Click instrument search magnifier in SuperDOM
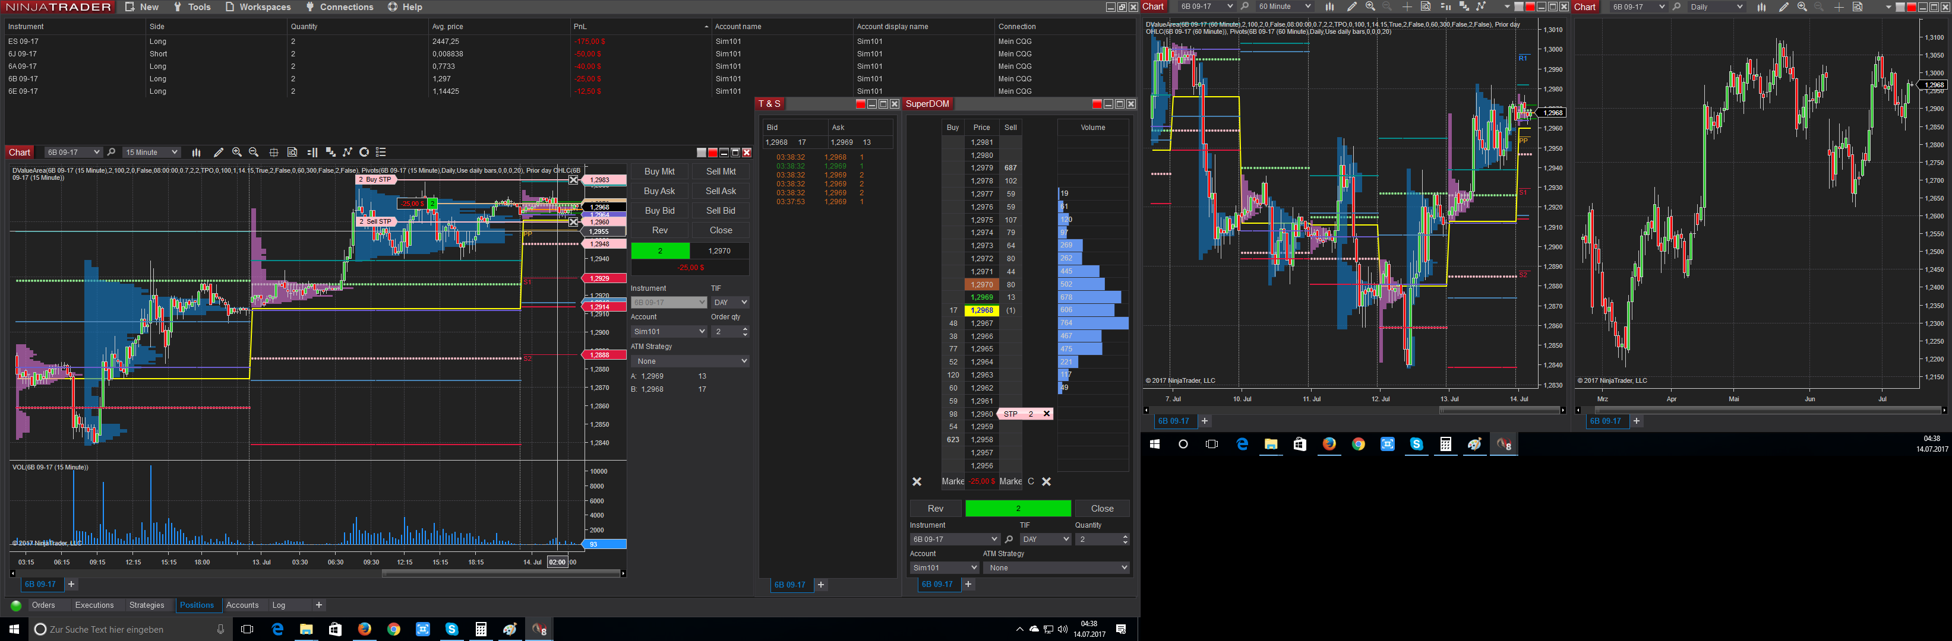Image resolution: width=1952 pixels, height=641 pixels. 1009,540
